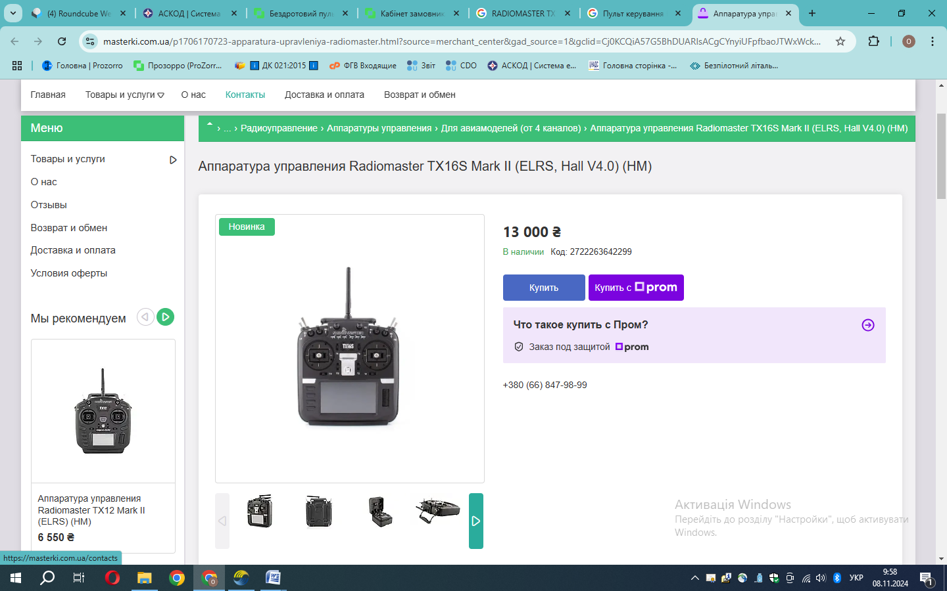Viewport: 947px width, 591px height.
Task: Open File Explorer from taskbar
Action: (144, 578)
